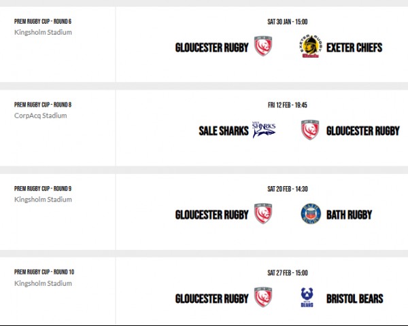Click Gloucester crest in Round 9 fixture
The width and height of the screenshot is (408, 326).
click(x=263, y=213)
